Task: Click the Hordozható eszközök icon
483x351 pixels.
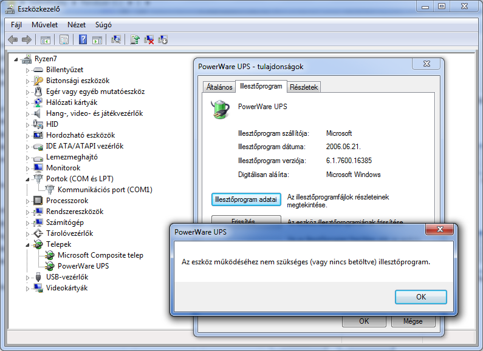Action: 38,135
